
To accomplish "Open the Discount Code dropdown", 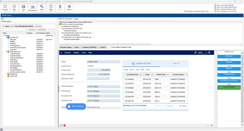I will [x=98, y=78].
